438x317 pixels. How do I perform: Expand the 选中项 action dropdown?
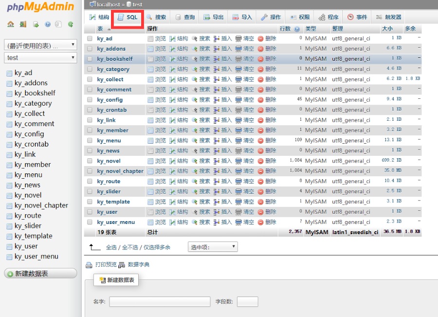point(213,247)
